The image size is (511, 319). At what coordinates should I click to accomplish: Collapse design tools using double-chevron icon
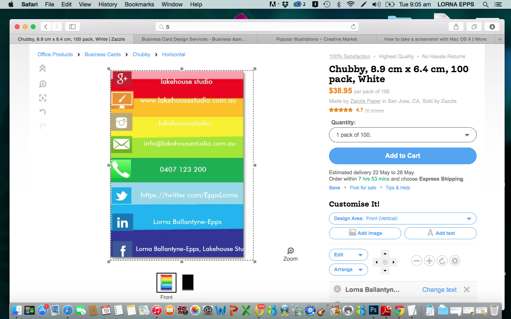tap(43, 68)
